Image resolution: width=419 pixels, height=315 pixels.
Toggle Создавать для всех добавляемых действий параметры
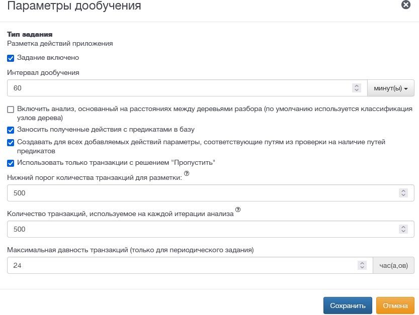coord(11,143)
